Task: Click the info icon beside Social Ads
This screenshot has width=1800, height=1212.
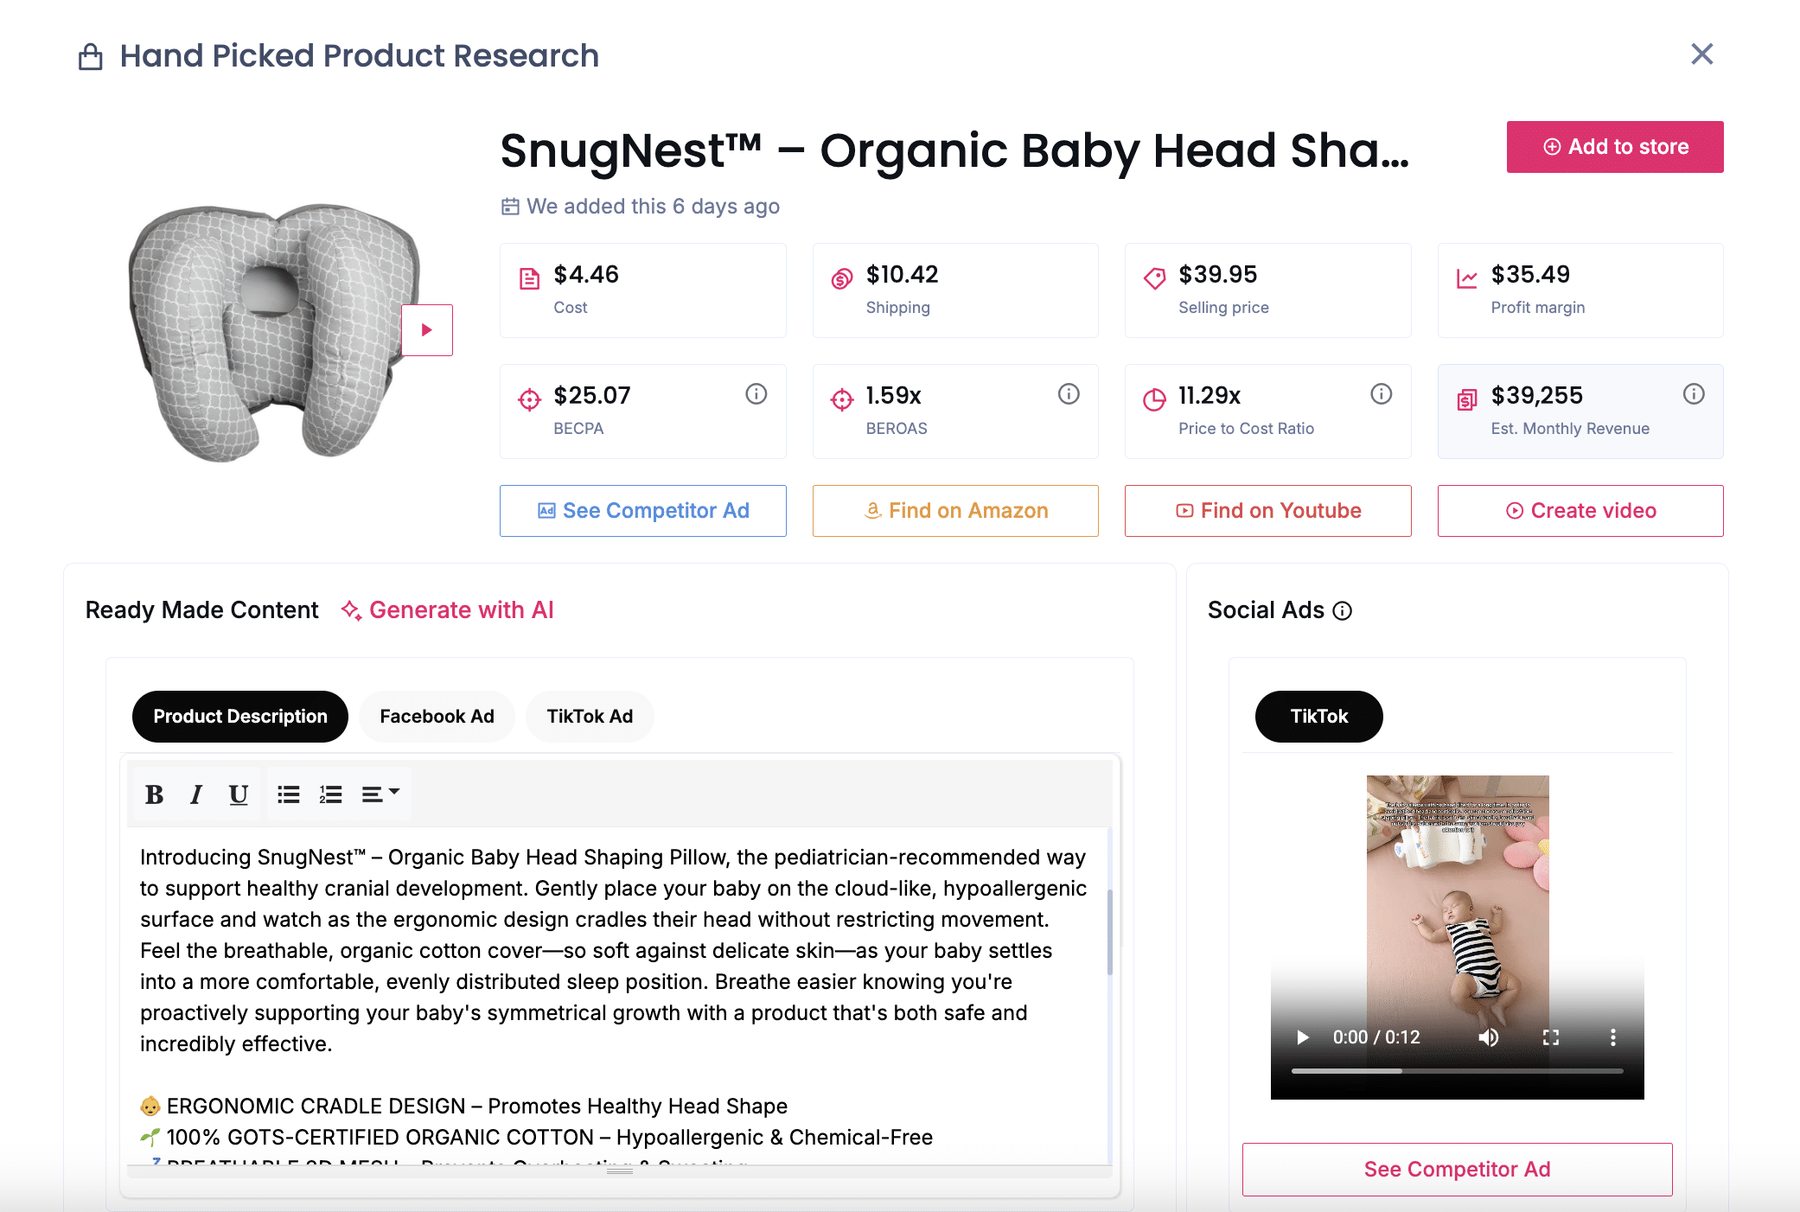Action: [1343, 611]
